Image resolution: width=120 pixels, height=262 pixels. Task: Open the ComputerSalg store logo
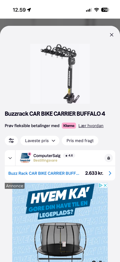[25, 158]
